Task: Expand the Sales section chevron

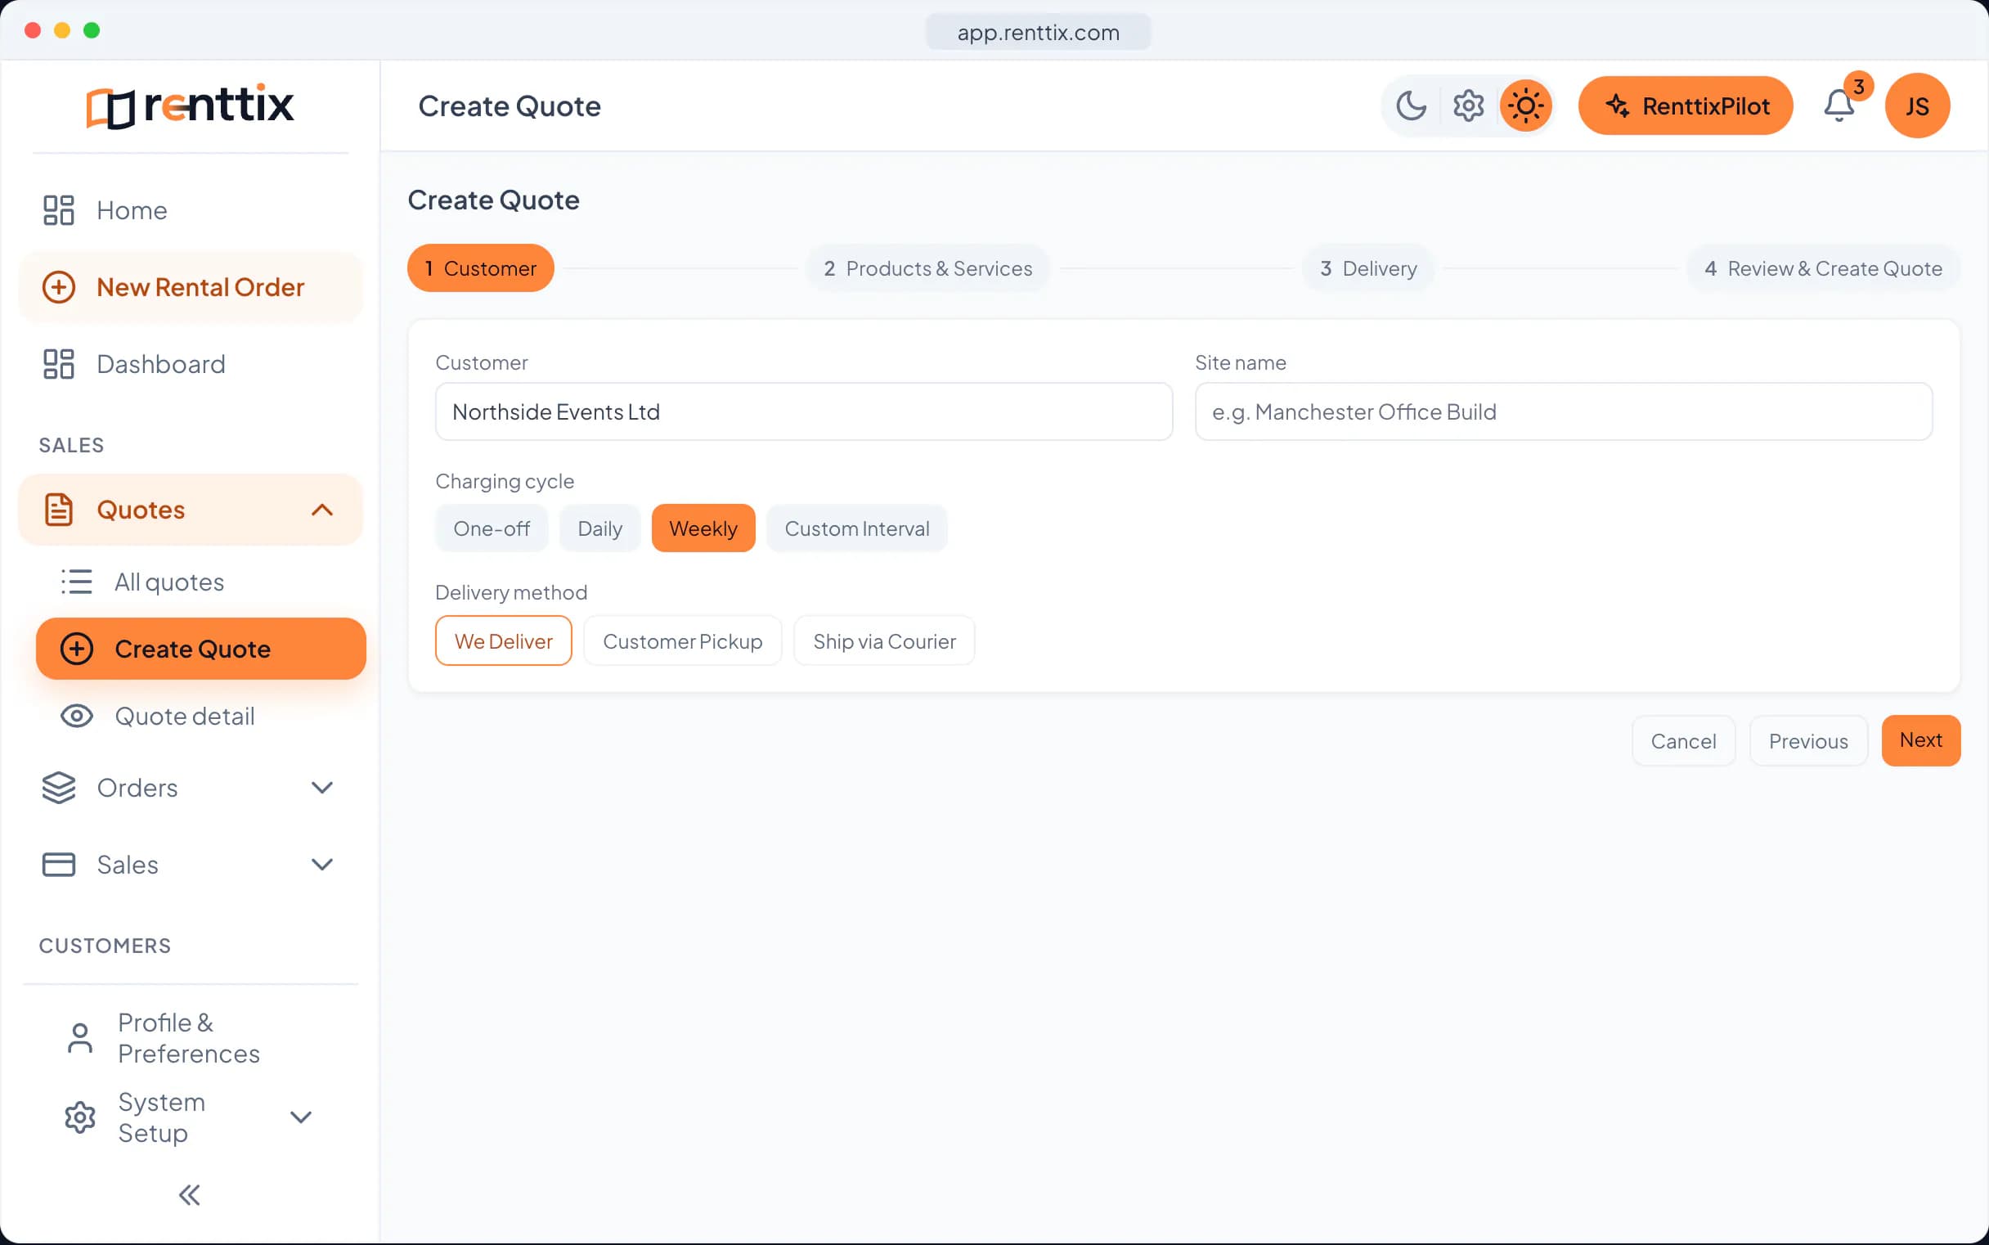Action: (323, 865)
